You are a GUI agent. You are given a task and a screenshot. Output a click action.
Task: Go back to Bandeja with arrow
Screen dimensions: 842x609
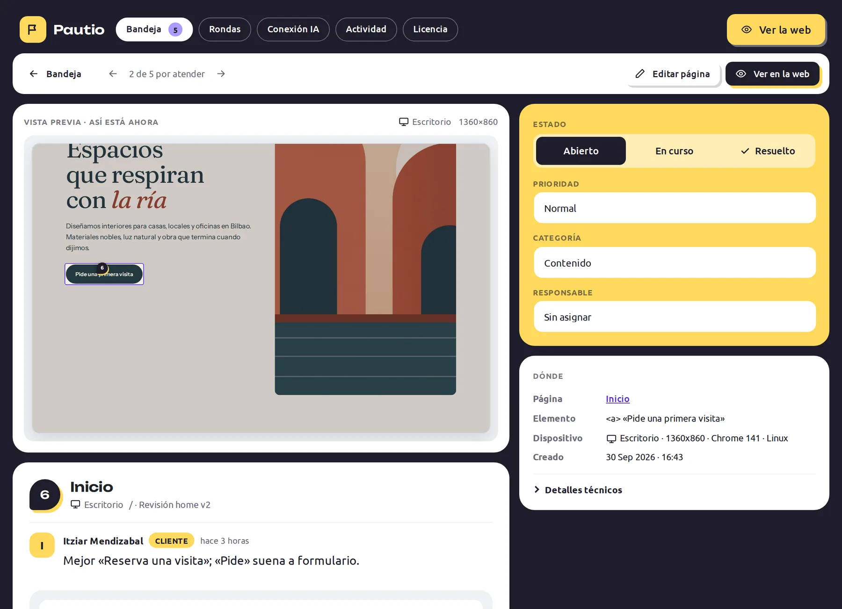coord(55,74)
